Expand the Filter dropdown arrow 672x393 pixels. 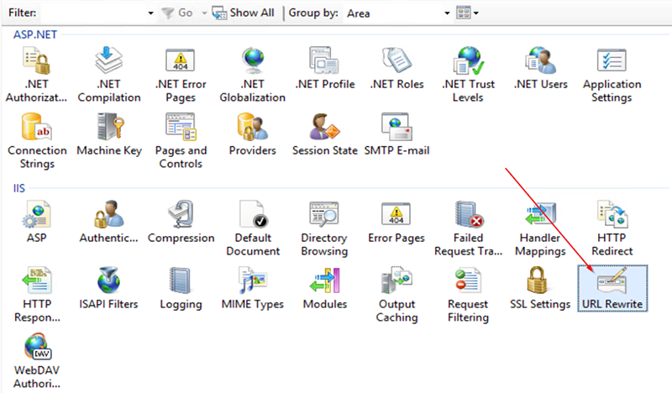pos(150,13)
